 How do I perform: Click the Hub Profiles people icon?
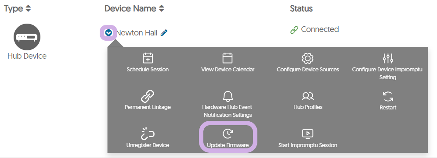[308, 97]
